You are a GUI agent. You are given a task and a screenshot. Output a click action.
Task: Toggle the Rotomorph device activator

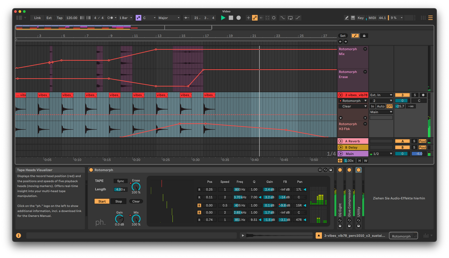[91, 170]
